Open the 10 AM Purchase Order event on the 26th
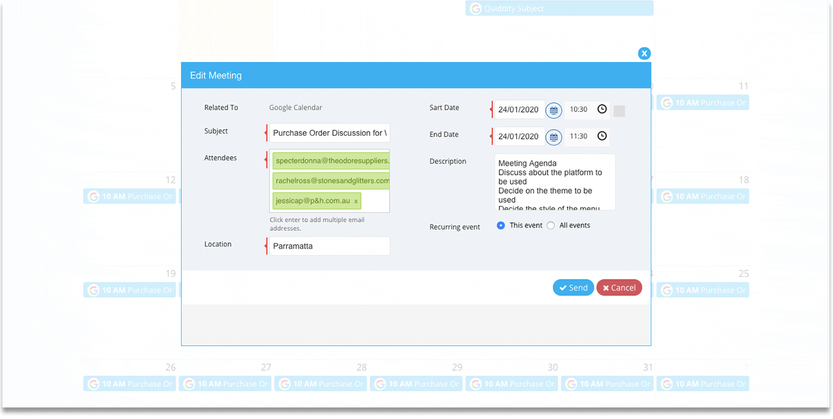 pyautogui.click(x=129, y=384)
